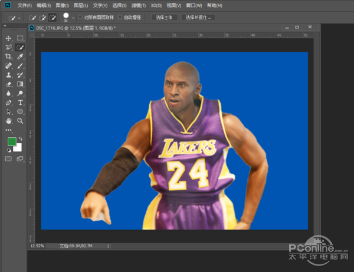Select the Ellipse shape tool

20,112
